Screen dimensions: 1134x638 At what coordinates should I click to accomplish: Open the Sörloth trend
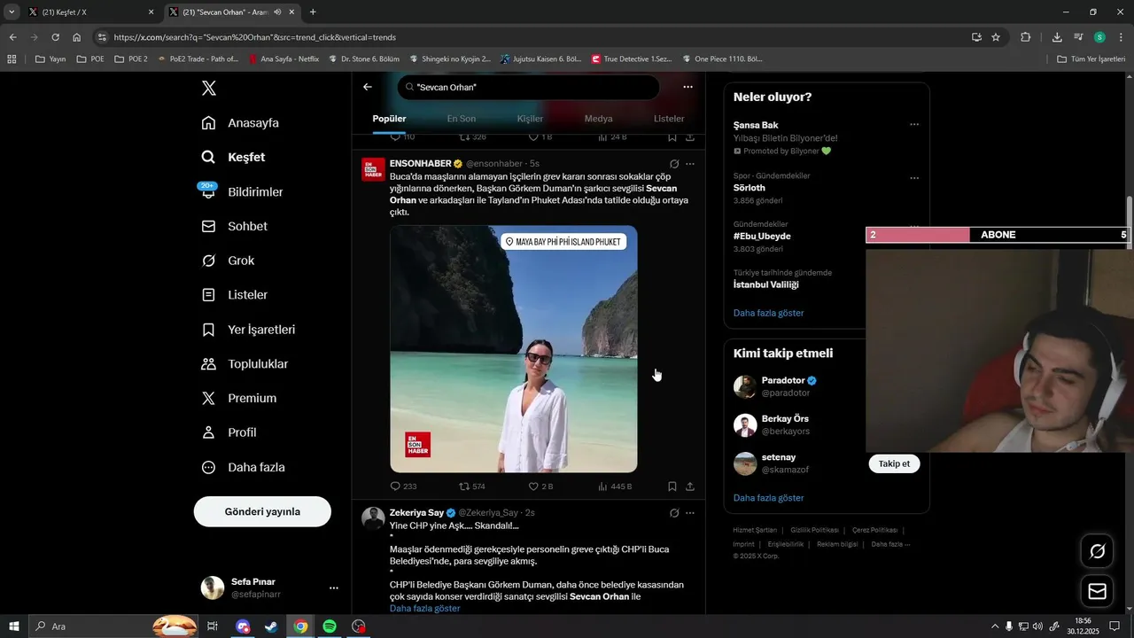tap(749, 188)
